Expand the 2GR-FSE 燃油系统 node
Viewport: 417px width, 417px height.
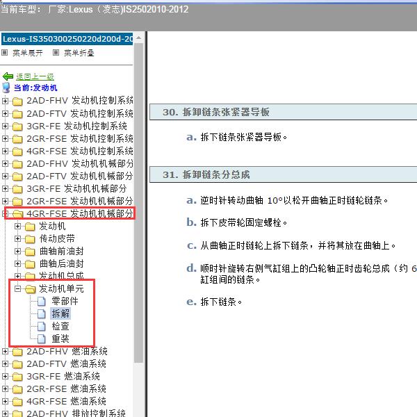(5, 389)
